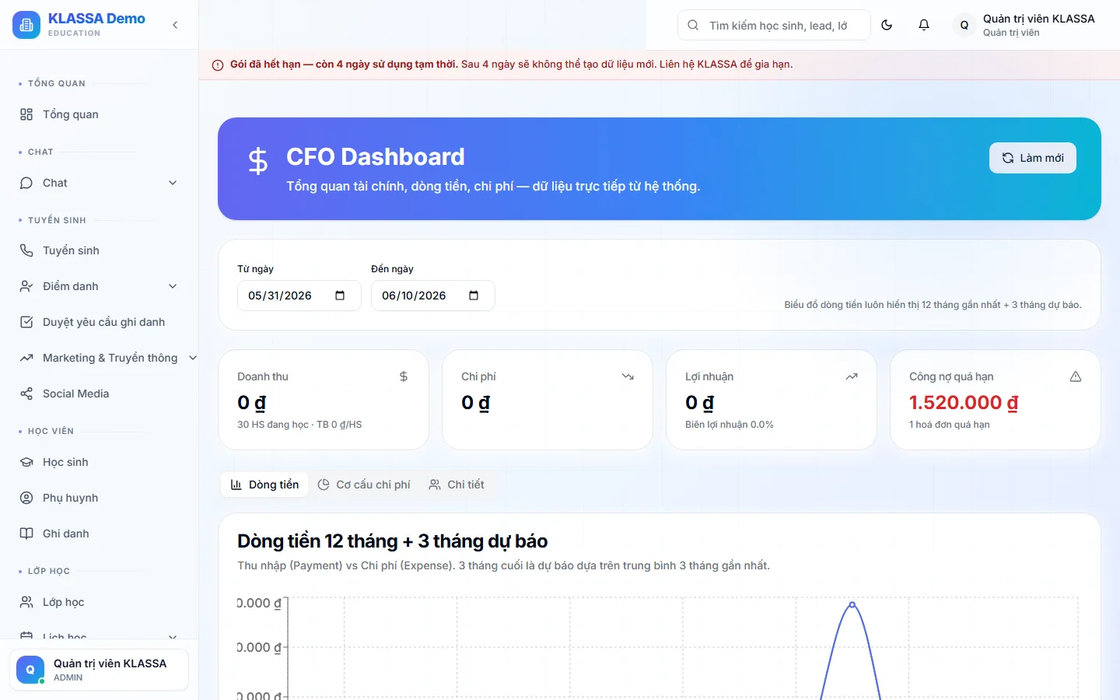Open Học sinh menu item
This screenshot has width=1120, height=700.
pos(100,462)
